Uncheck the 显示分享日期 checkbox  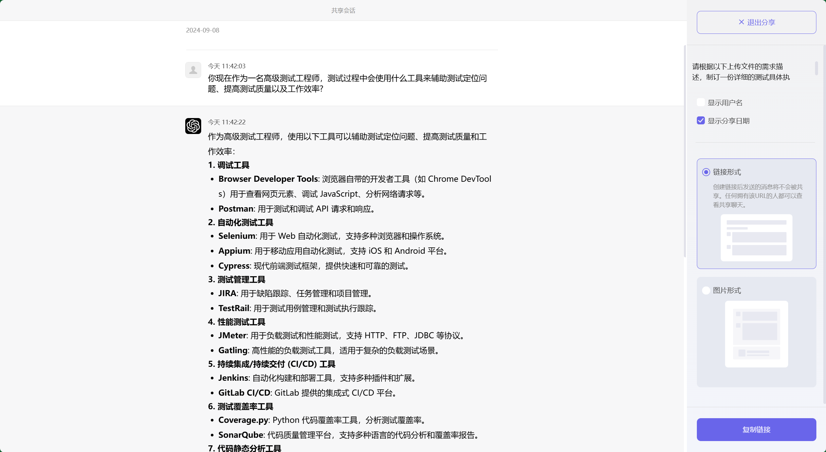coord(701,121)
